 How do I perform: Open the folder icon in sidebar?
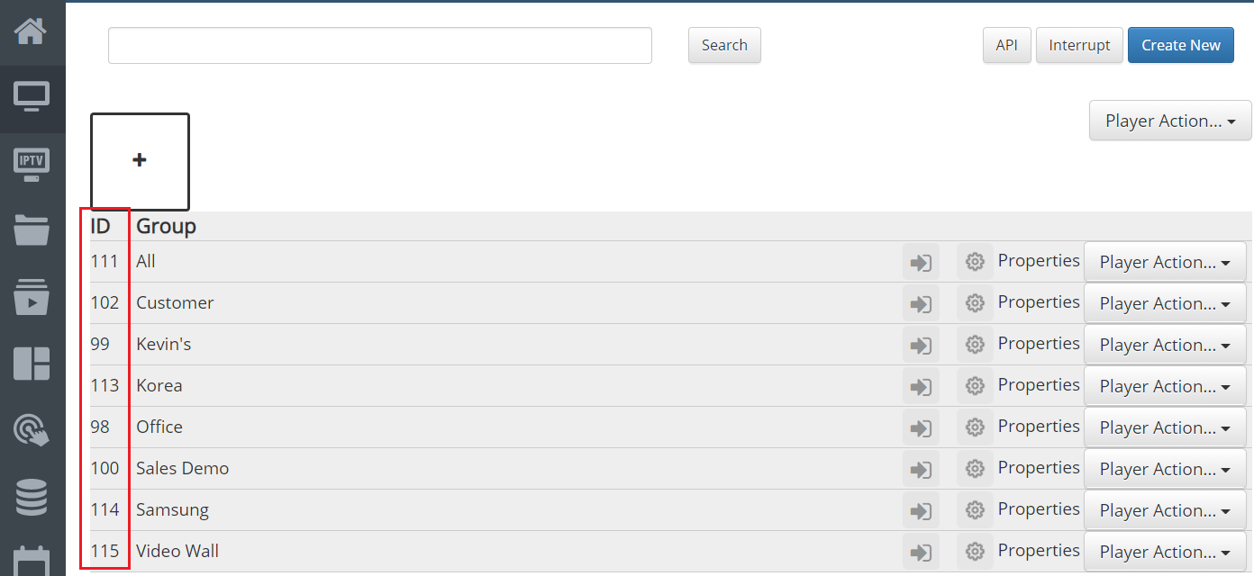coord(32,229)
